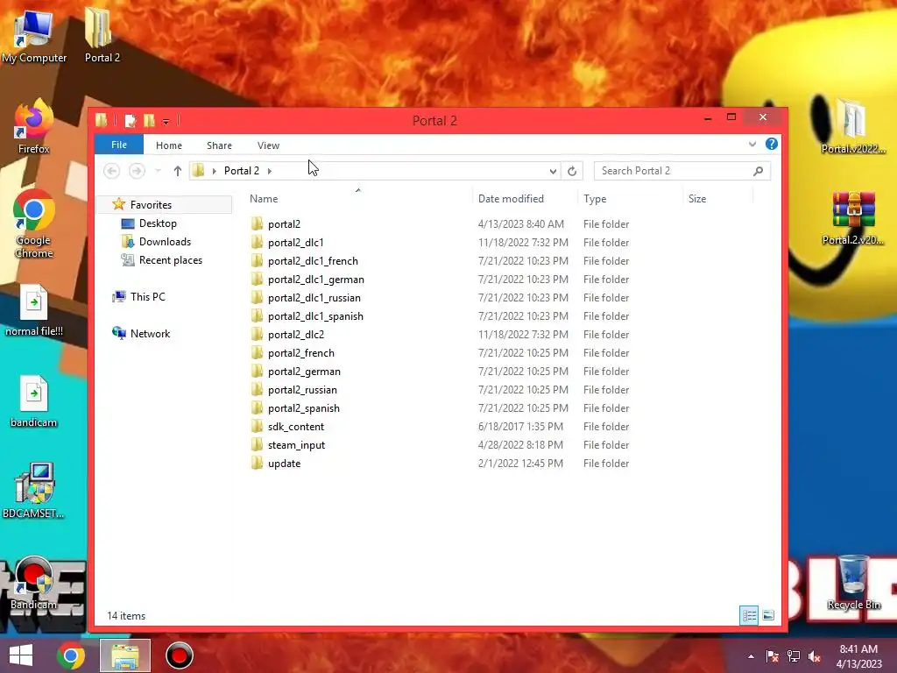Viewport: 897px width, 673px height.
Task: Select This PC in navigation pane
Action: (147, 296)
